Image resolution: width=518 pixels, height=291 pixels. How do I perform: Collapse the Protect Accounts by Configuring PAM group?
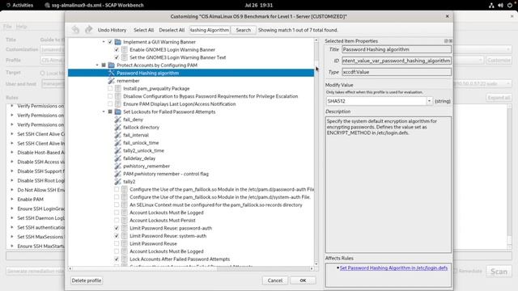(x=97, y=65)
